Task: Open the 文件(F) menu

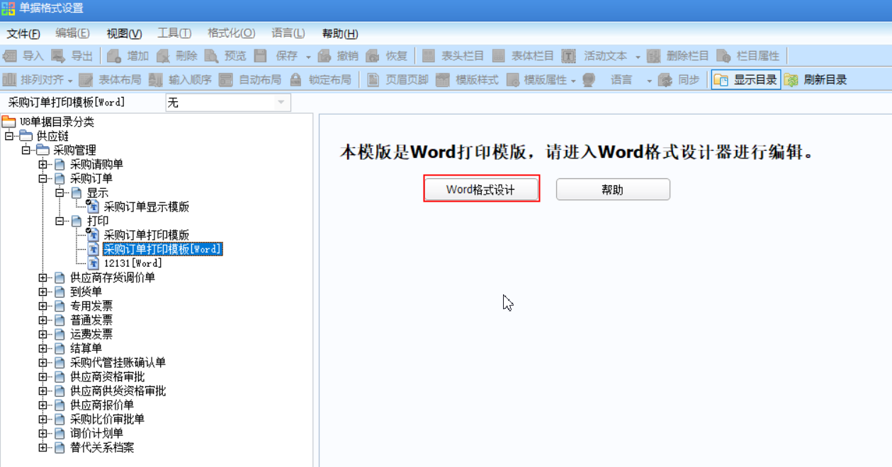Action: pyautogui.click(x=23, y=33)
